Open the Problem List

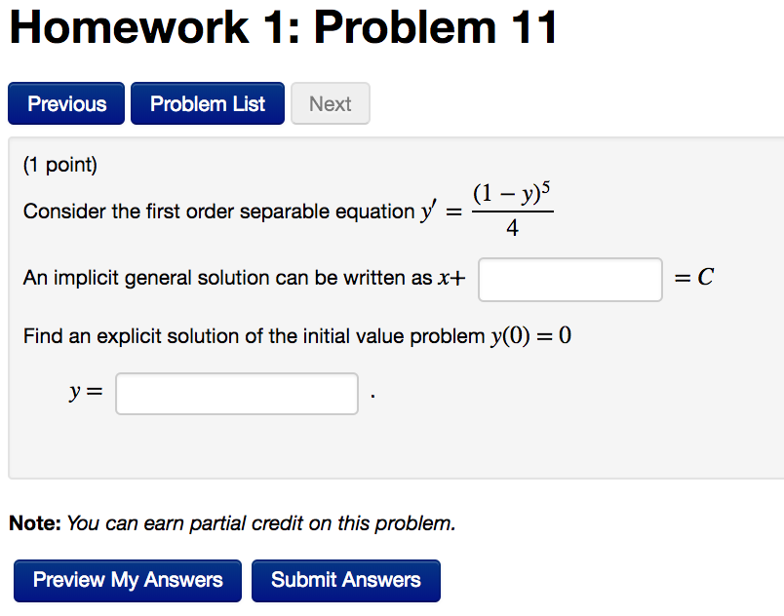(207, 103)
